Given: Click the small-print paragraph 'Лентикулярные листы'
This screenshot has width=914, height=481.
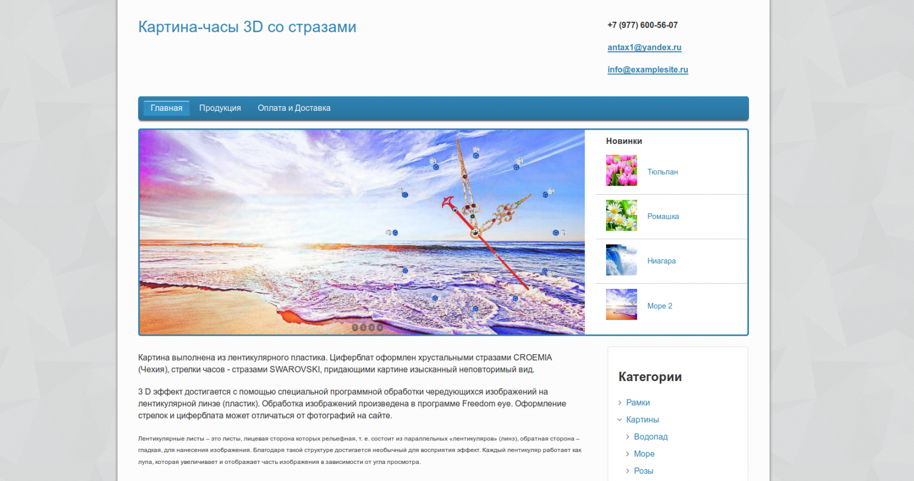Looking at the screenshot, I should click(x=360, y=450).
